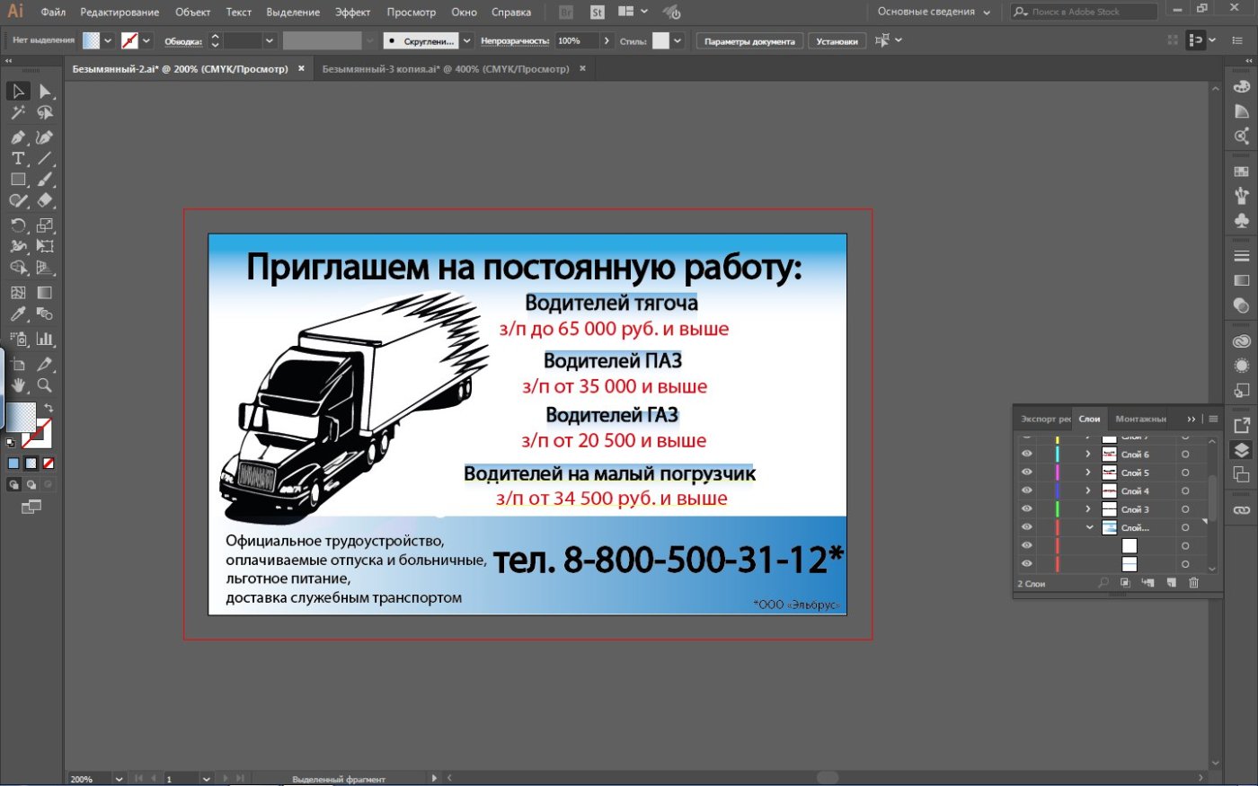Choose the Rotate tool

point(18,225)
